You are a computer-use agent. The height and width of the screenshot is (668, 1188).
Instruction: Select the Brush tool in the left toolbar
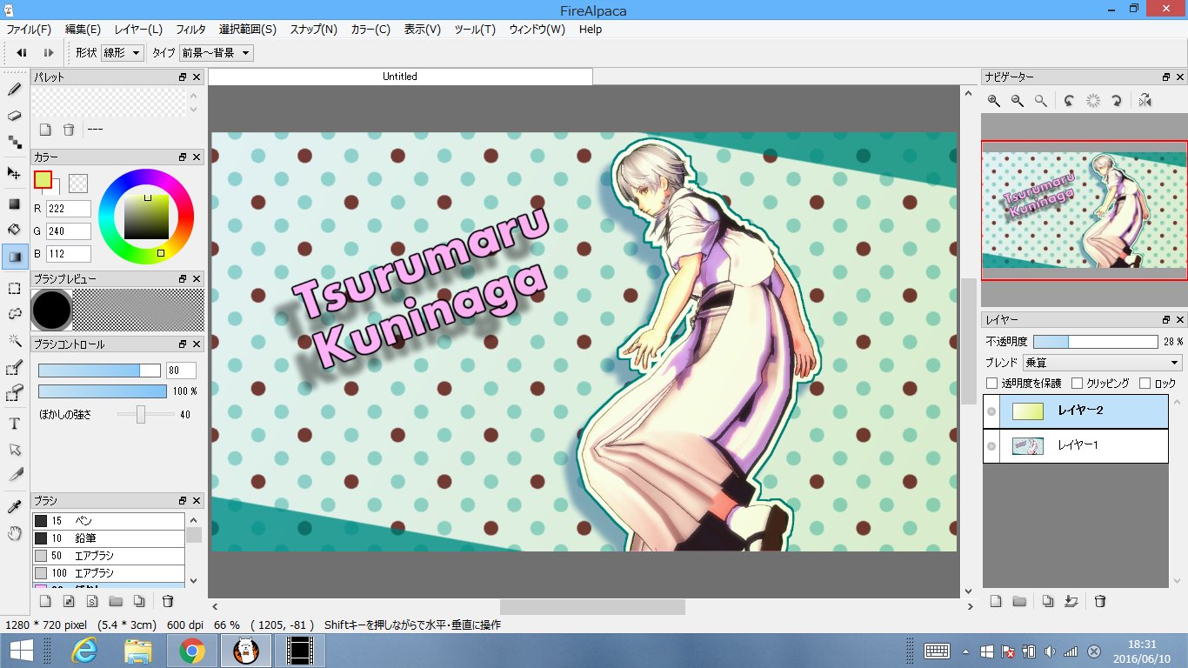click(x=14, y=89)
